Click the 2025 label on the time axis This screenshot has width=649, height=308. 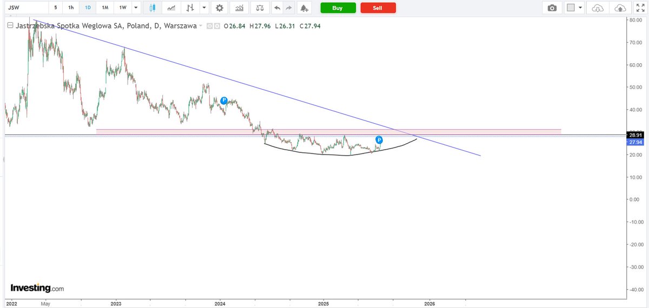click(x=323, y=304)
